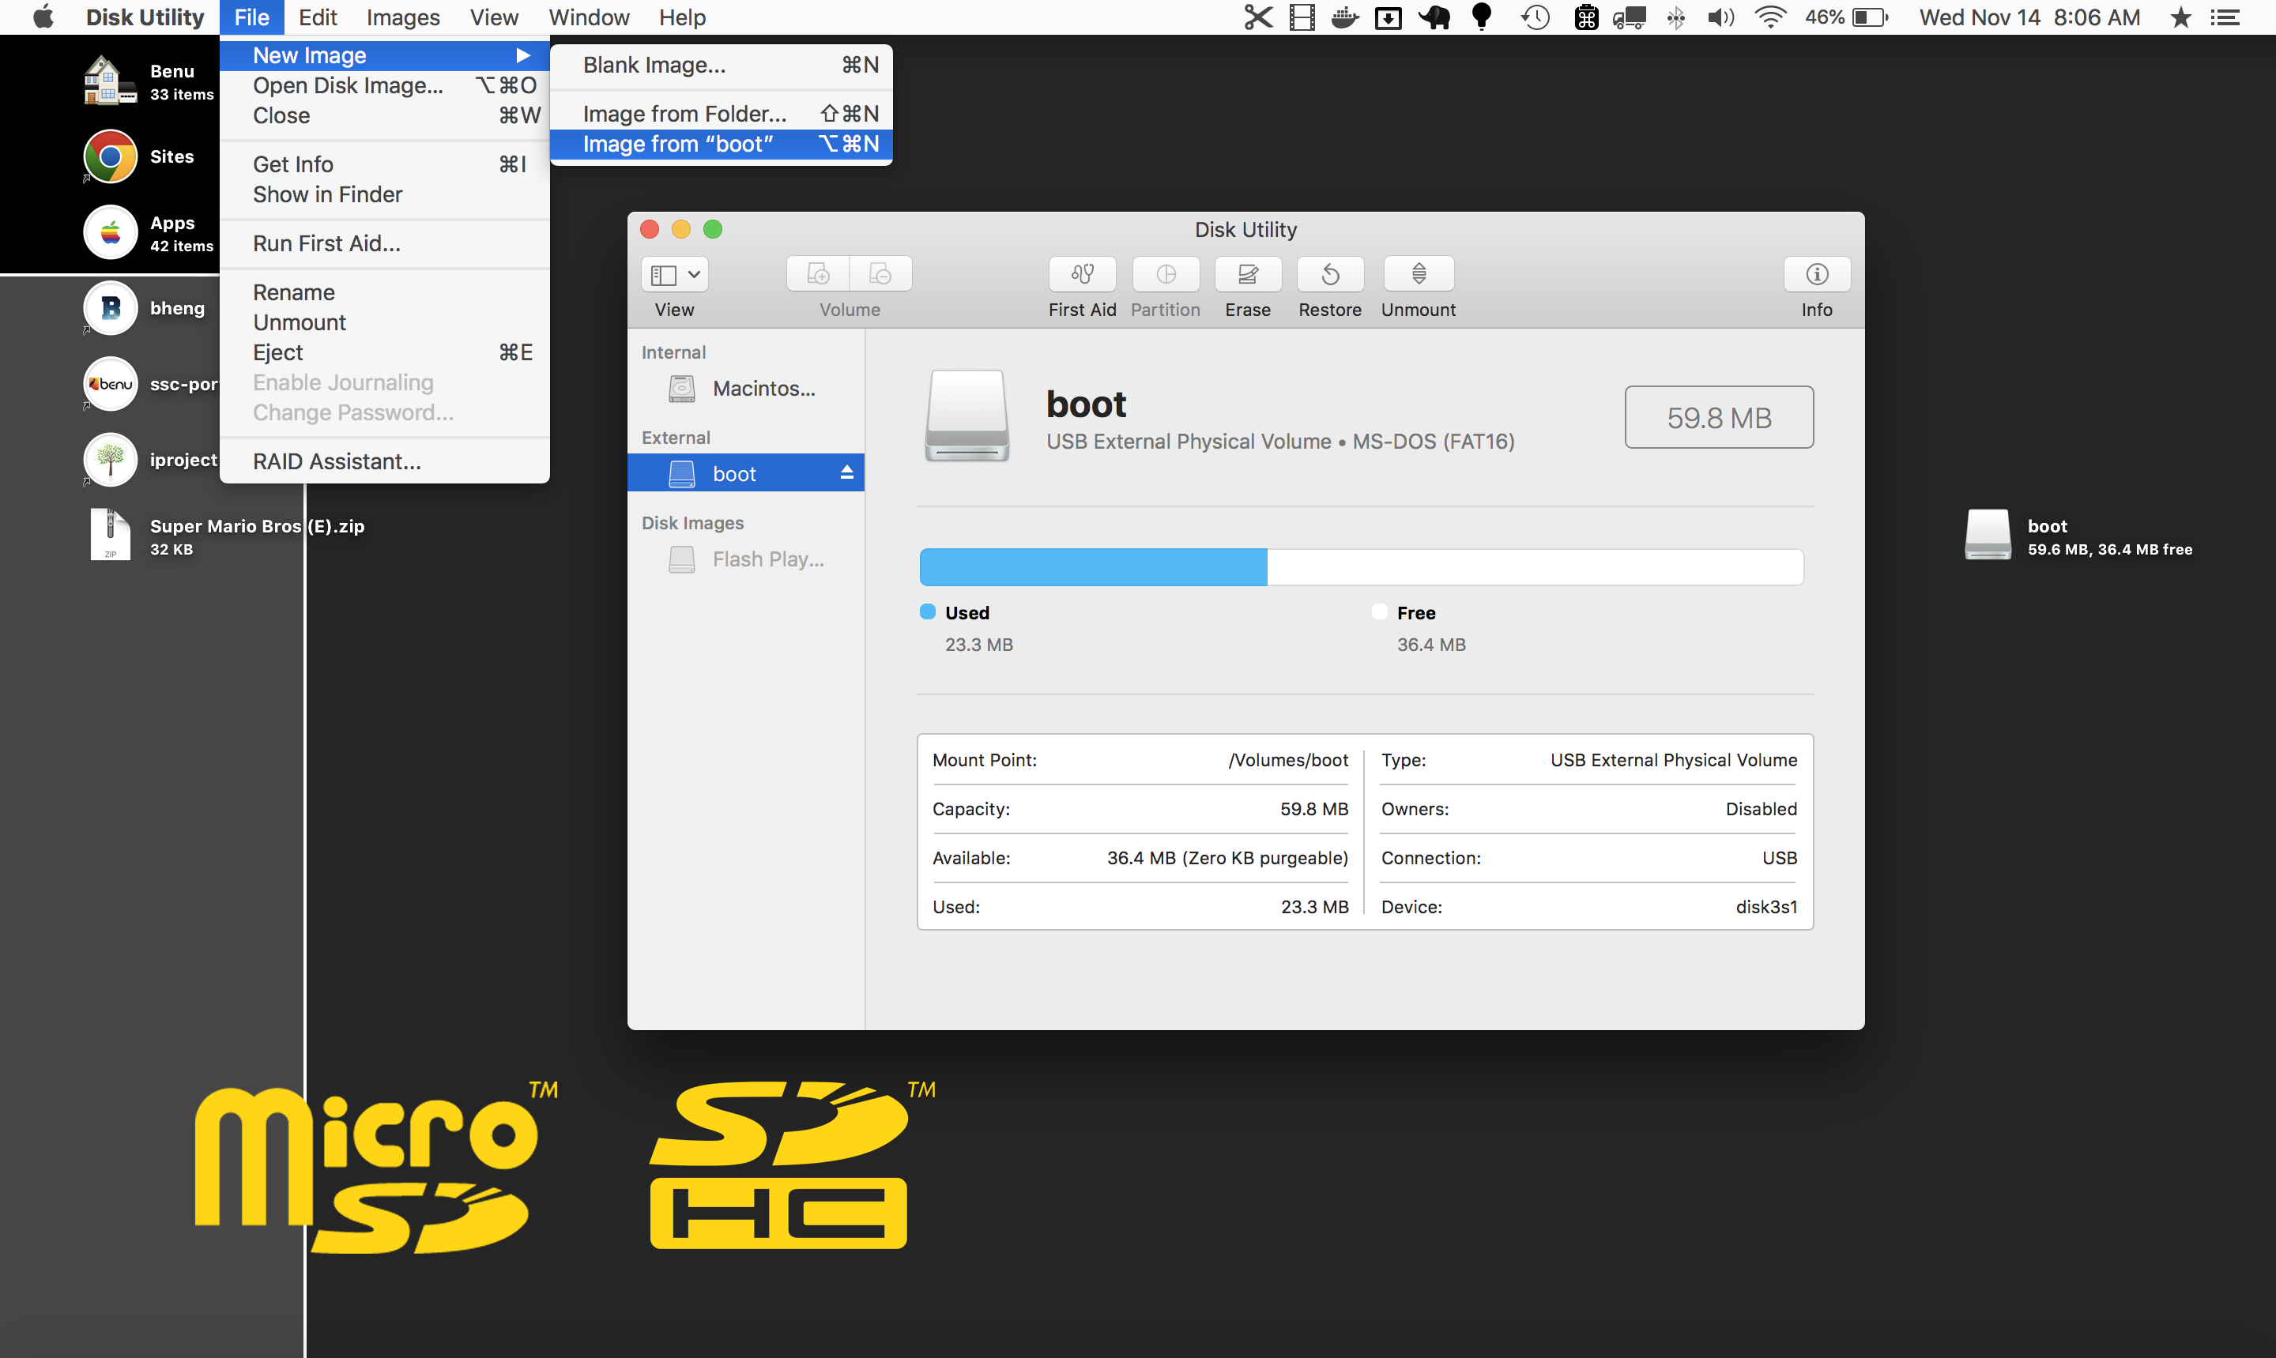Open the bheng desktop shortcut icon
2276x1358 pixels.
[x=111, y=308]
